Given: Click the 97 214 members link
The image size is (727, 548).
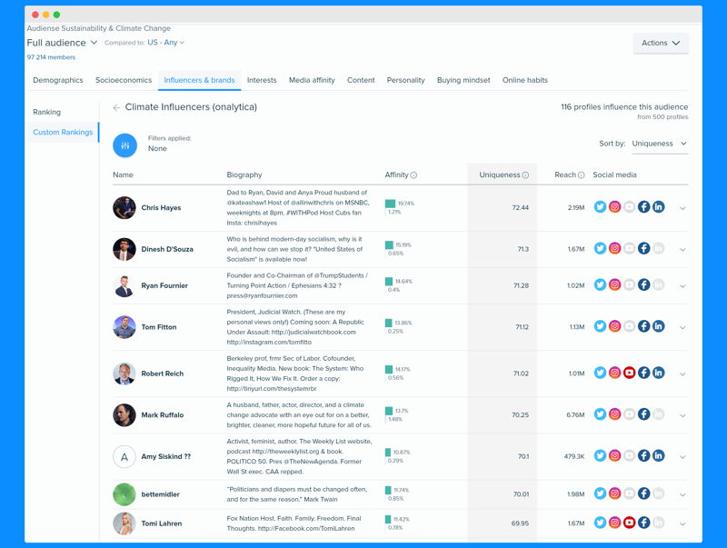Looking at the screenshot, I should pyautogui.click(x=51, y=57).
